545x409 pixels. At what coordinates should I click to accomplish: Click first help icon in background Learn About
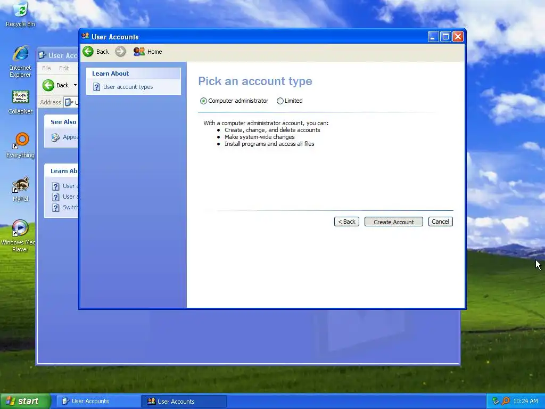tap(55, 186)
